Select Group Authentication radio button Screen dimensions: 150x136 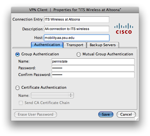click(x=17, y=55)
